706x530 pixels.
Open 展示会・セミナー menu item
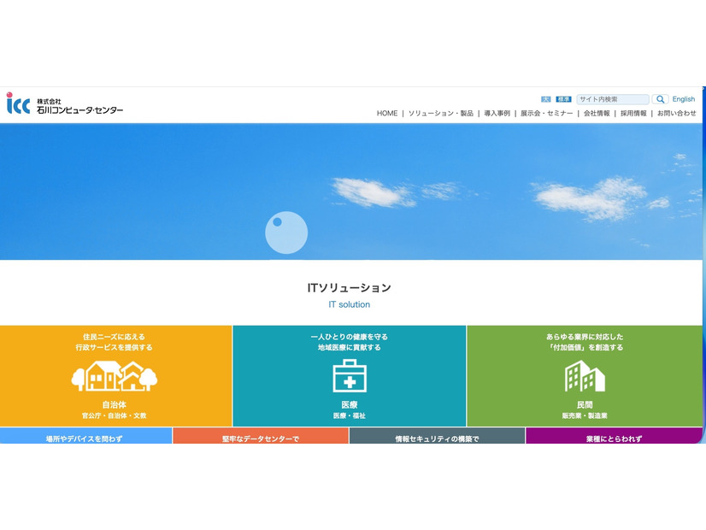coord(547,114)
